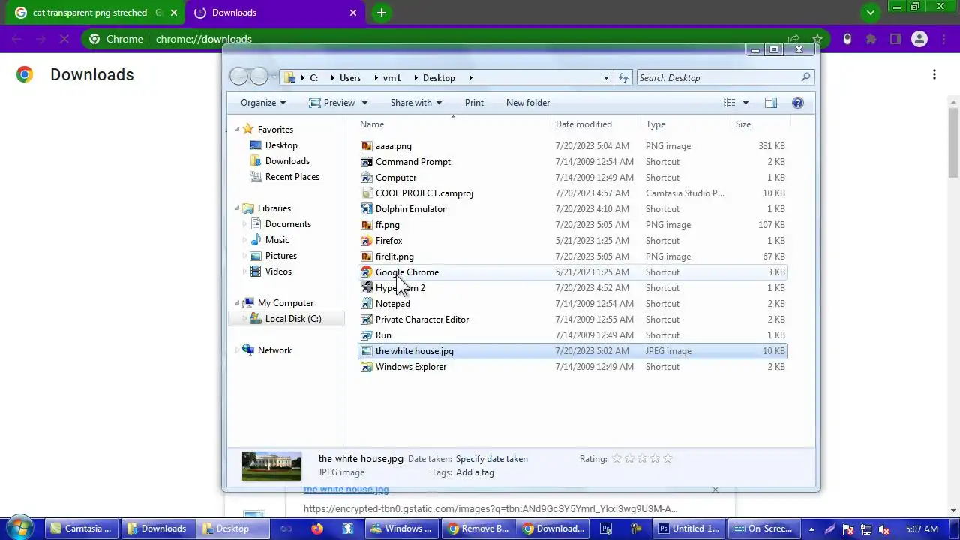Image resolution: width=960 pixels, height=540 pixels.
Task: Select the white house.jpg file row
Action: (573, 351)
